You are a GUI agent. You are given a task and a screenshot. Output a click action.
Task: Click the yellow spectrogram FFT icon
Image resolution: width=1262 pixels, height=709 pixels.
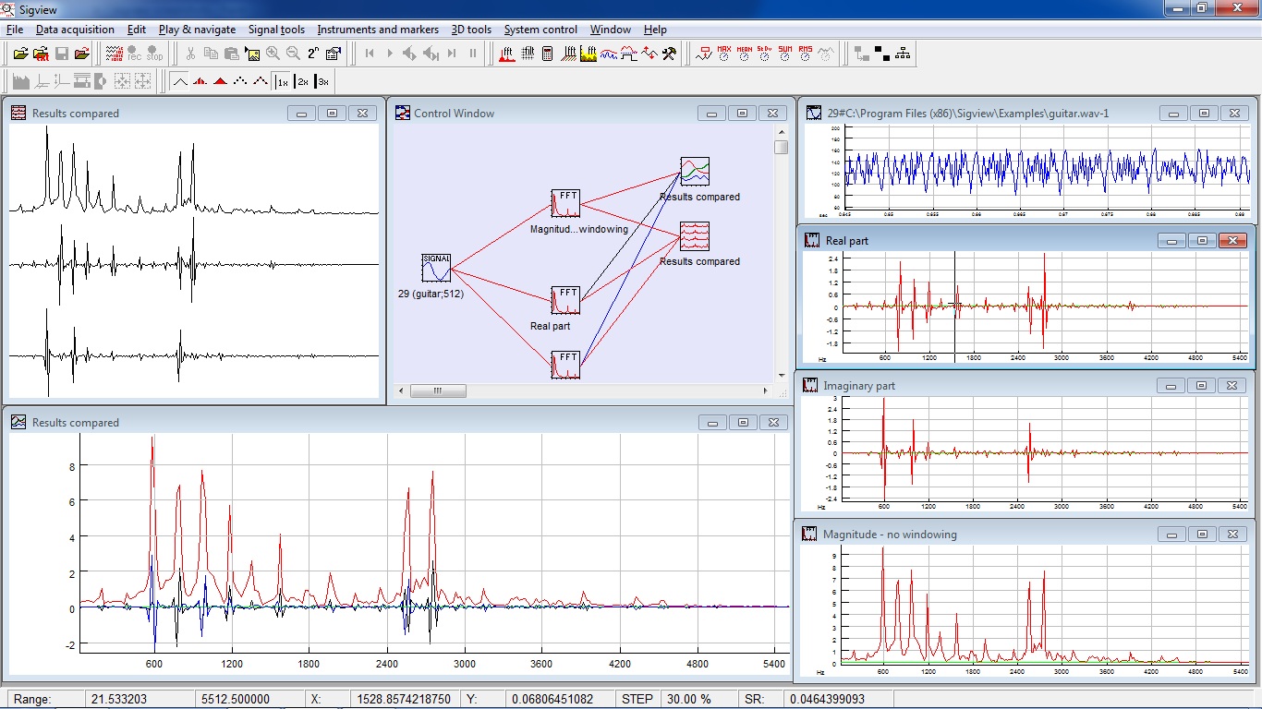[589, 54]
